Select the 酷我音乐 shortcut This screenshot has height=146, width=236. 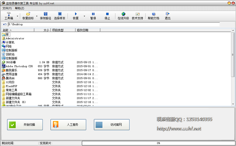[9, 70]
